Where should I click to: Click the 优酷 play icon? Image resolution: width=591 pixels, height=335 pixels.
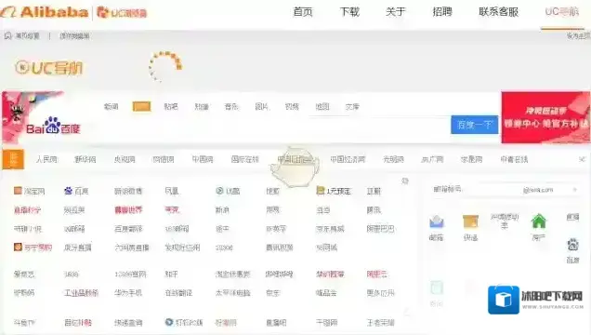click(x=219, y=191)
